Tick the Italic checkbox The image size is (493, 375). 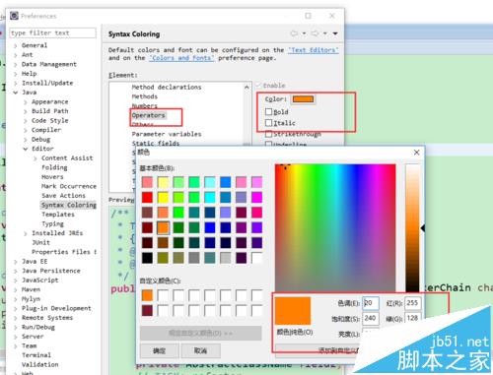tap(268, 123)
